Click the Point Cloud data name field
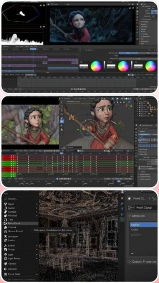The width and height of the screenshot is (159, 283). (146, 207)
